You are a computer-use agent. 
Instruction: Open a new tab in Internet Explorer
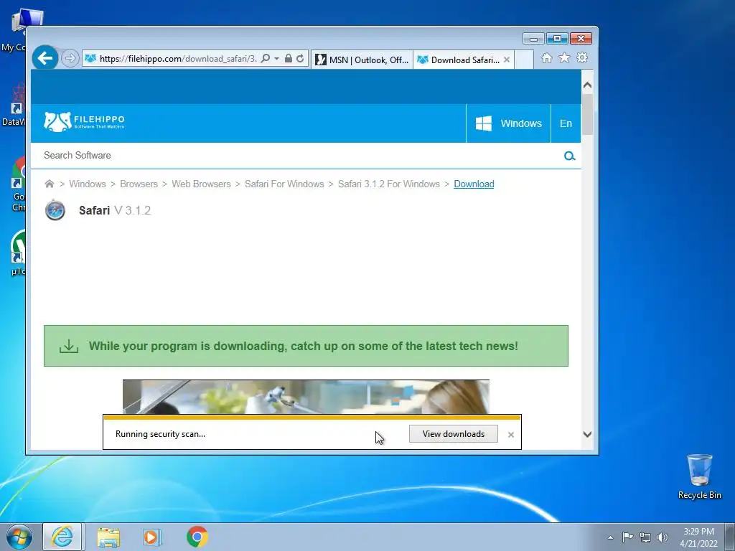pos(524,60)
